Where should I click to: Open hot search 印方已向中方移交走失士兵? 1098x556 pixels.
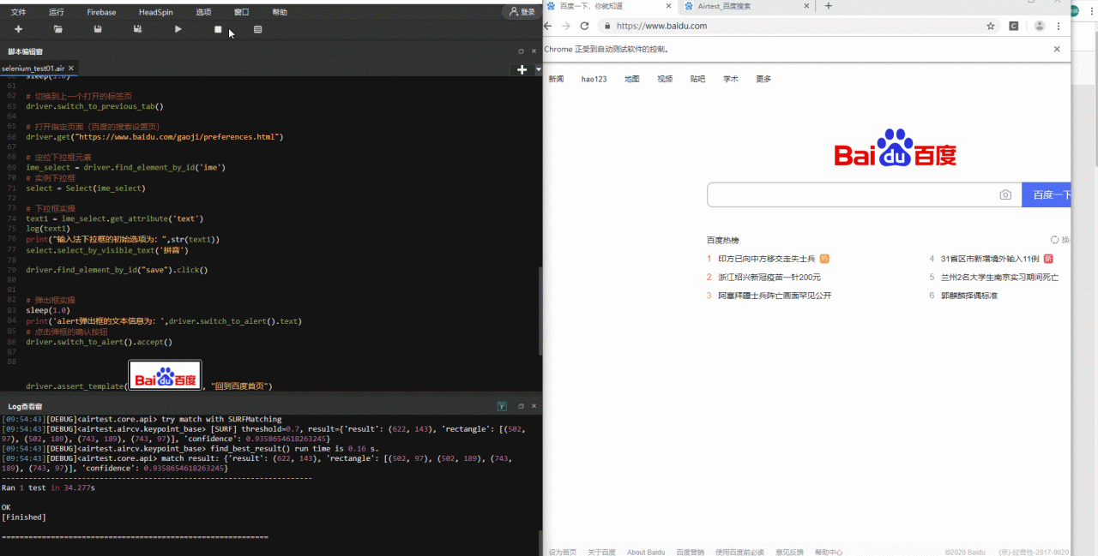click(x=767, y=259)
